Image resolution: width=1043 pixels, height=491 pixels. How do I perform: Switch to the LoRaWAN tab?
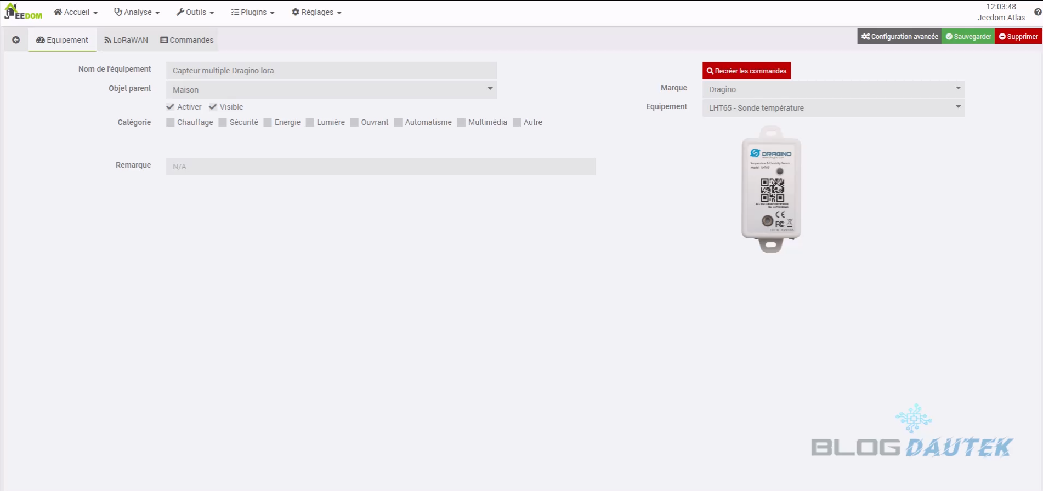click(x=126, y=40)
